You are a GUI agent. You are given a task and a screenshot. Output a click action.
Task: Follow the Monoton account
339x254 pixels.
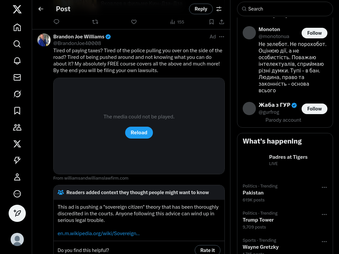314,33
